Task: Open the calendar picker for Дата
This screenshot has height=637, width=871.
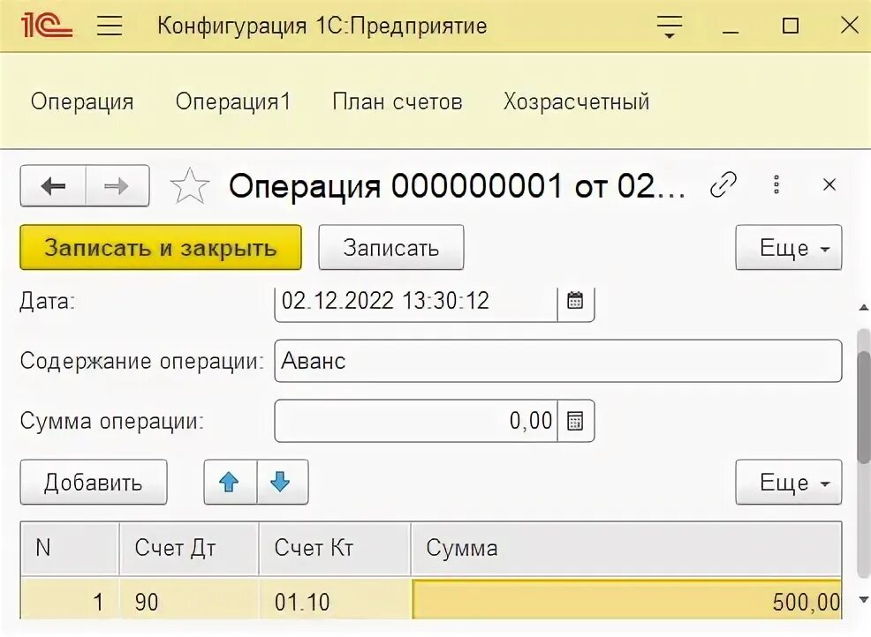Action: tap(575, 300)
